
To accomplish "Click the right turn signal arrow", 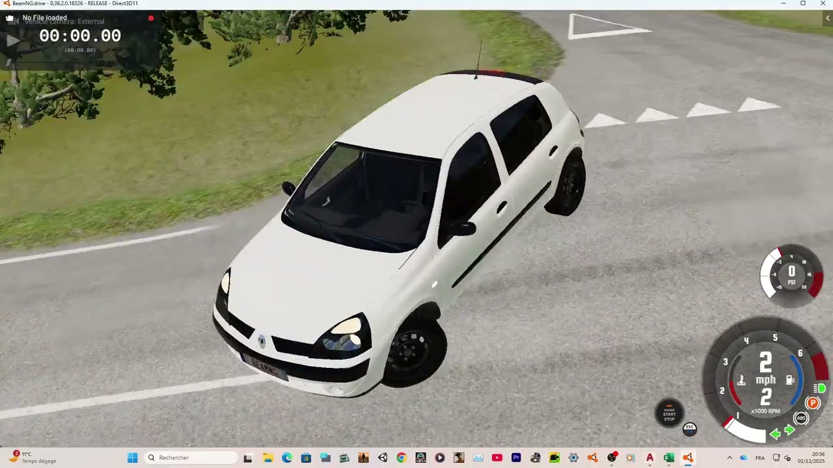I will (790, 430).
